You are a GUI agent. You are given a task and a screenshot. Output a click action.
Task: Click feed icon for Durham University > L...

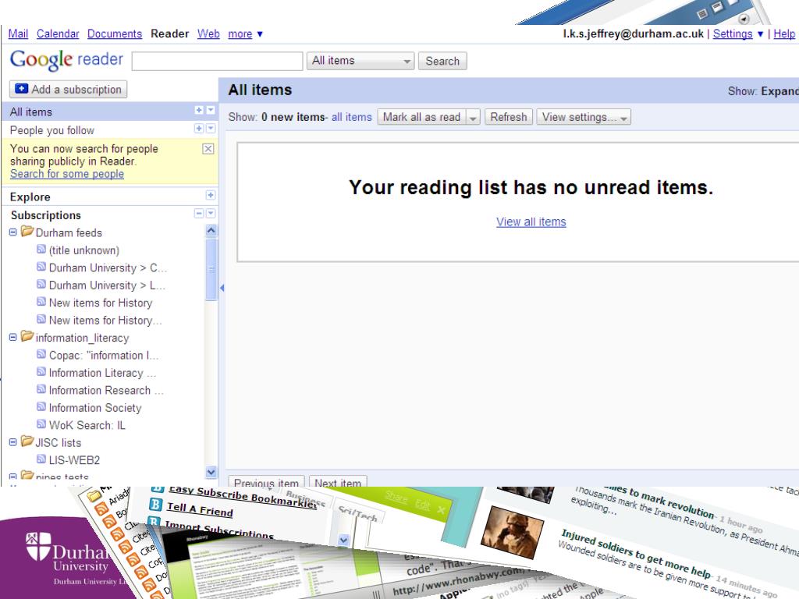click(x=41, y=284)
